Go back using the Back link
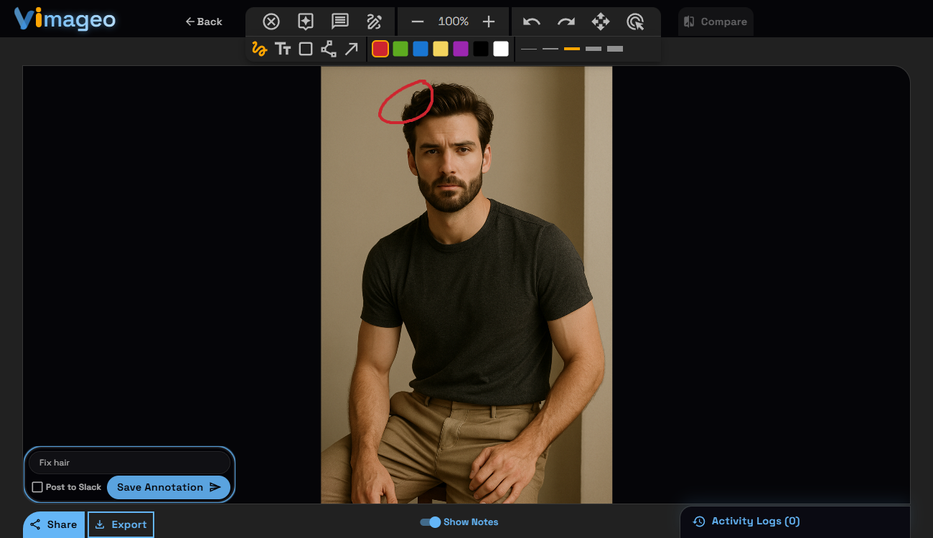The width and height of the screenshot is (933, 538). coord(204,22)
